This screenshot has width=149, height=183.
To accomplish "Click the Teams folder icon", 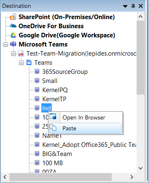I will click(x=29, y=63).
